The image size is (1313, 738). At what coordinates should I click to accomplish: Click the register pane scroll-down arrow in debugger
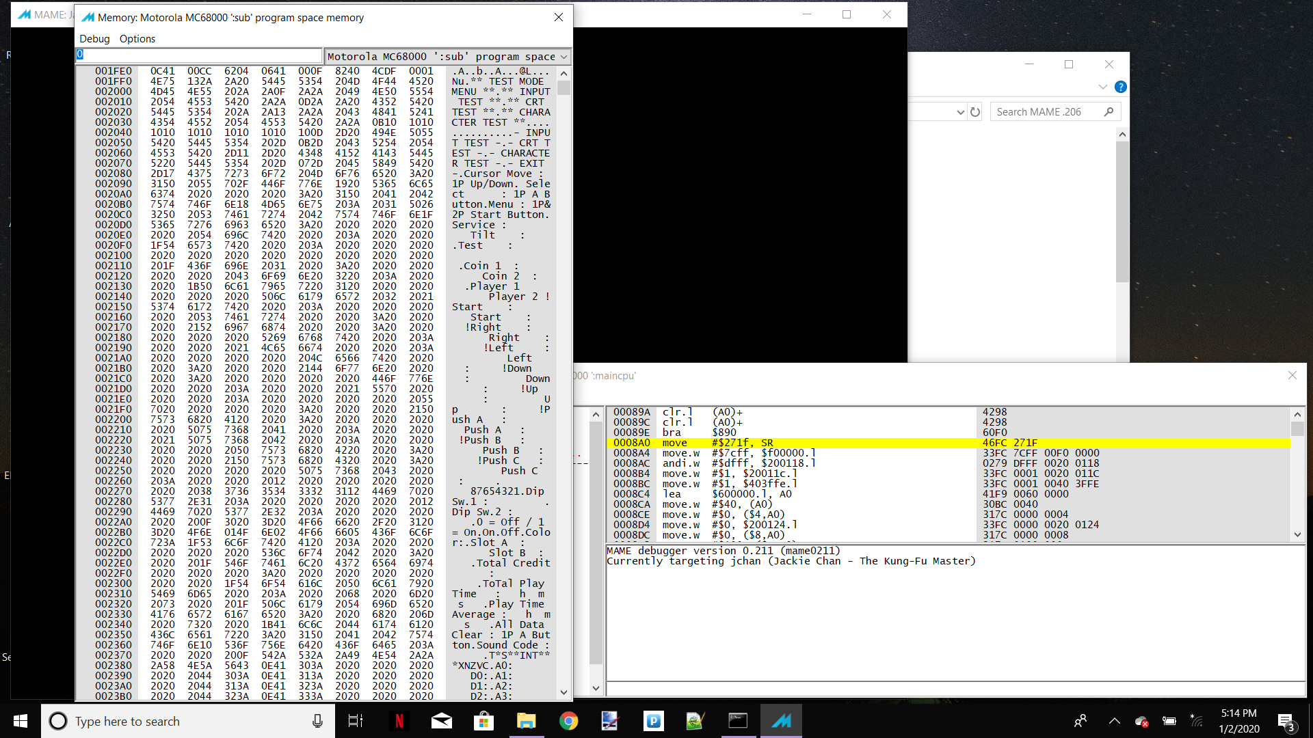tap(596, 688)
